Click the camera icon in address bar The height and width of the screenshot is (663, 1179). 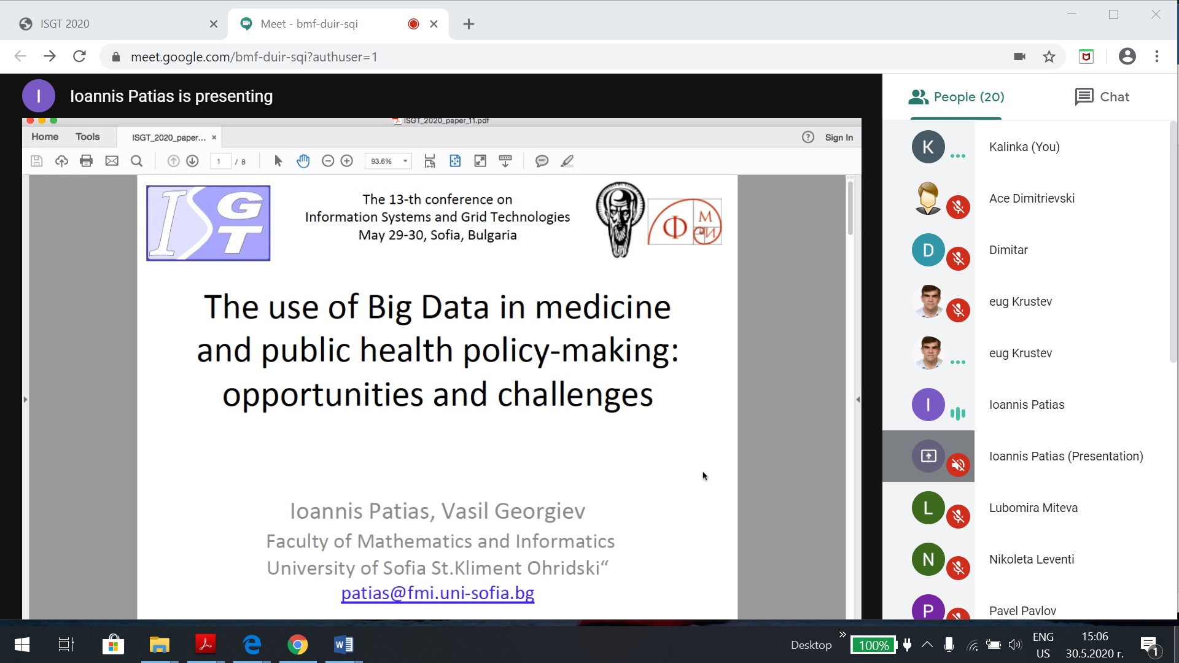click(x=1019, y=56)
